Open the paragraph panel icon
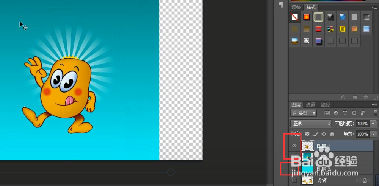The width and height of the screenshot is (379, 186). (280, 5)
